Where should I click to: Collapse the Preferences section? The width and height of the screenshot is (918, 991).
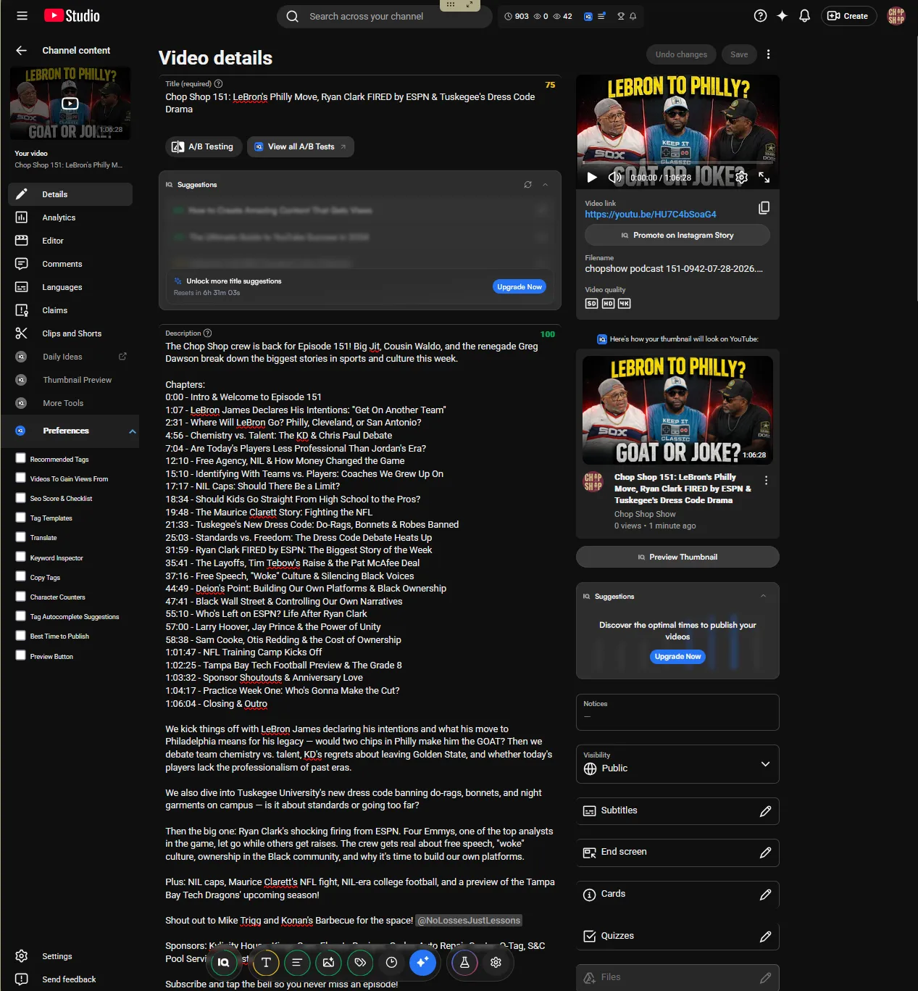[x=133, y=431]
